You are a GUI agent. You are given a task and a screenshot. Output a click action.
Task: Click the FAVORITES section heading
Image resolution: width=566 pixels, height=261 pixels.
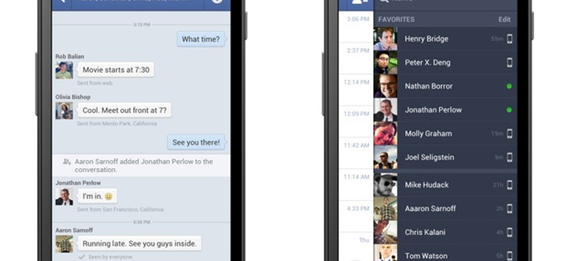[396, 20]
